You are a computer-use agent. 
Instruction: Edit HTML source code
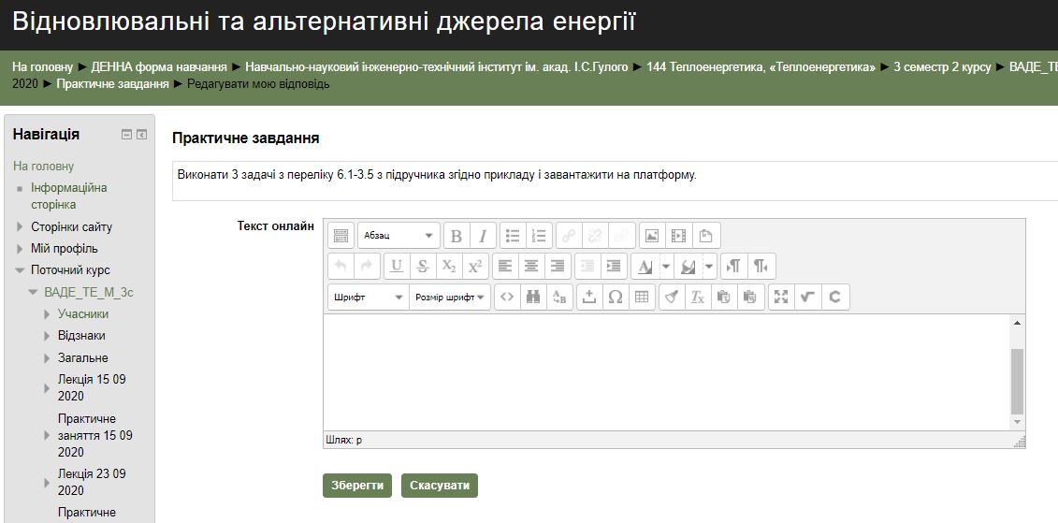(x=507, y=298)
